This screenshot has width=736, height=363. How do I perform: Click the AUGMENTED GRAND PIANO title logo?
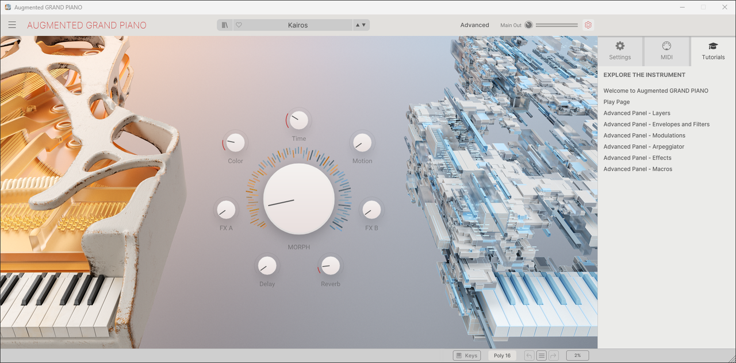pyautogui.click(x=87, y=25)
